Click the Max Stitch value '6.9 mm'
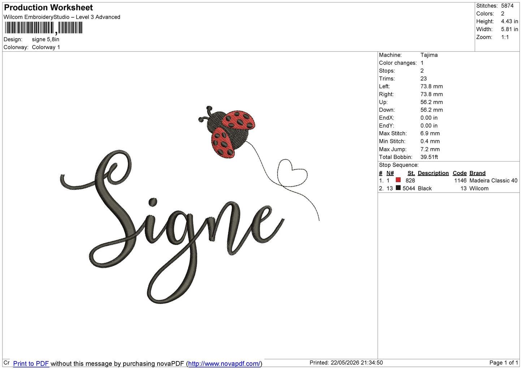The height and width of the screenshot is (369, 522). point(430,133)
